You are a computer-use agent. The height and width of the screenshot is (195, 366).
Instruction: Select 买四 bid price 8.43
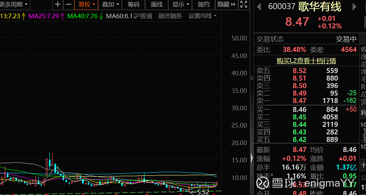point(300,132)
